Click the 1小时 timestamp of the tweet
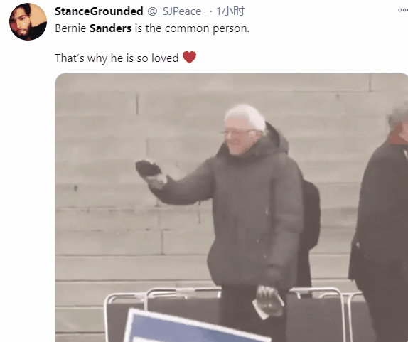The height and width of the screenshot is (342, 408). 230,11
